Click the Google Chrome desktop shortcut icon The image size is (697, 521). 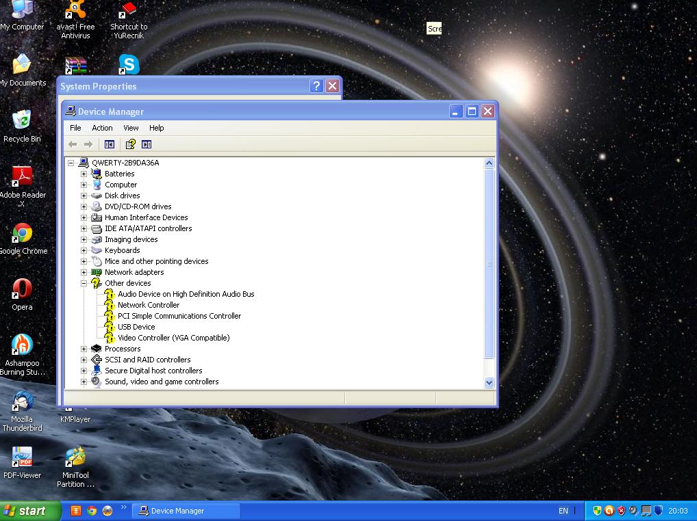22,234
